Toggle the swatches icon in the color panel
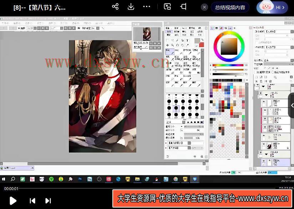 [x=230, y=28]
